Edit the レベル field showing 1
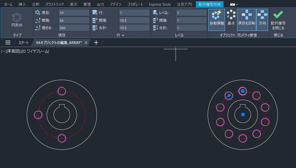This screenshot has width=296, height=168. (x=191, y=13)
